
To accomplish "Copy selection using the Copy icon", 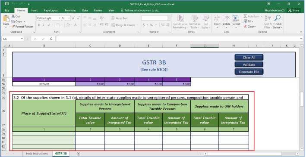I will 17,22.
